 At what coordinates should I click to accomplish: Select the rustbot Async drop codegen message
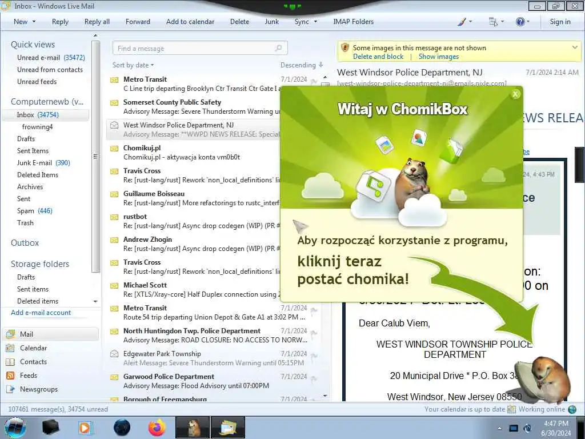point(193,221)
